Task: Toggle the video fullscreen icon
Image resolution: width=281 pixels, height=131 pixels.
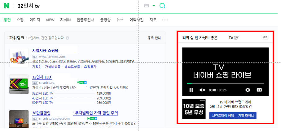Action: [259, 90]
